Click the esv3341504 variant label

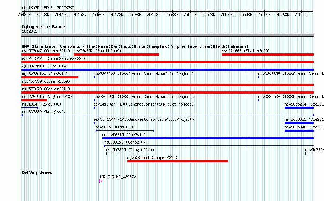point(144,119)
